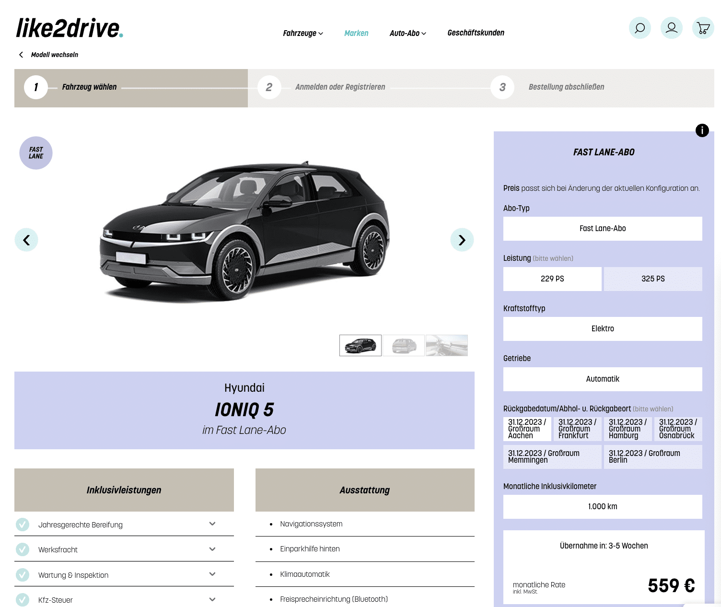
Task: Expand Werksfracht details chevron
Action: pyautogui.click(x=212, y=549)
